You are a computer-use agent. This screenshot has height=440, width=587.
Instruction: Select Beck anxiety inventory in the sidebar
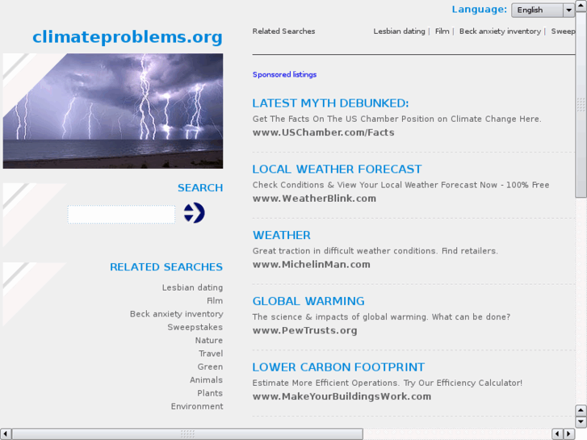tap(176, 314)
